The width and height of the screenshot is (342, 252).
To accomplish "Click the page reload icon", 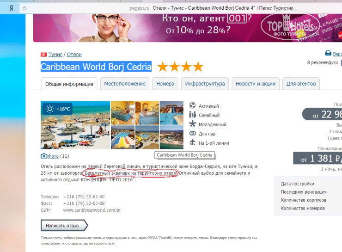I will point(24,8).
